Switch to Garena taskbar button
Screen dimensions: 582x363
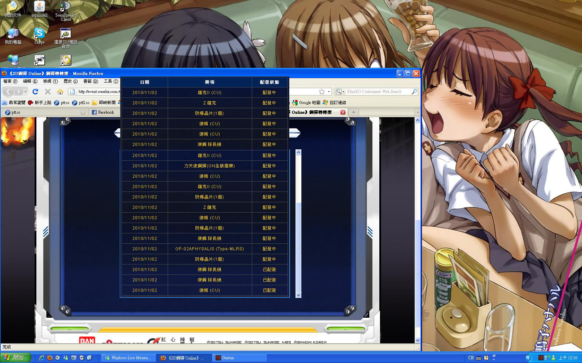click(240, 358)
